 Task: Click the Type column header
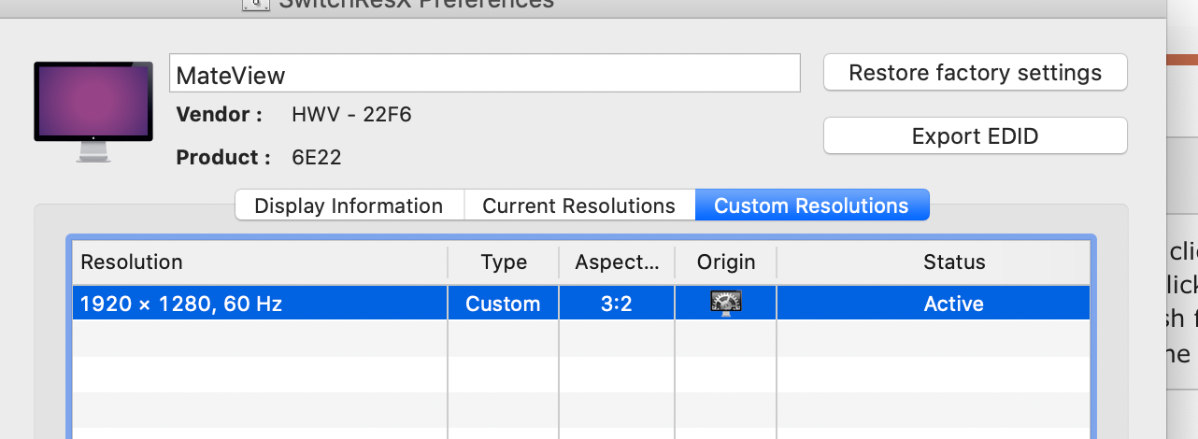(504, 262)
